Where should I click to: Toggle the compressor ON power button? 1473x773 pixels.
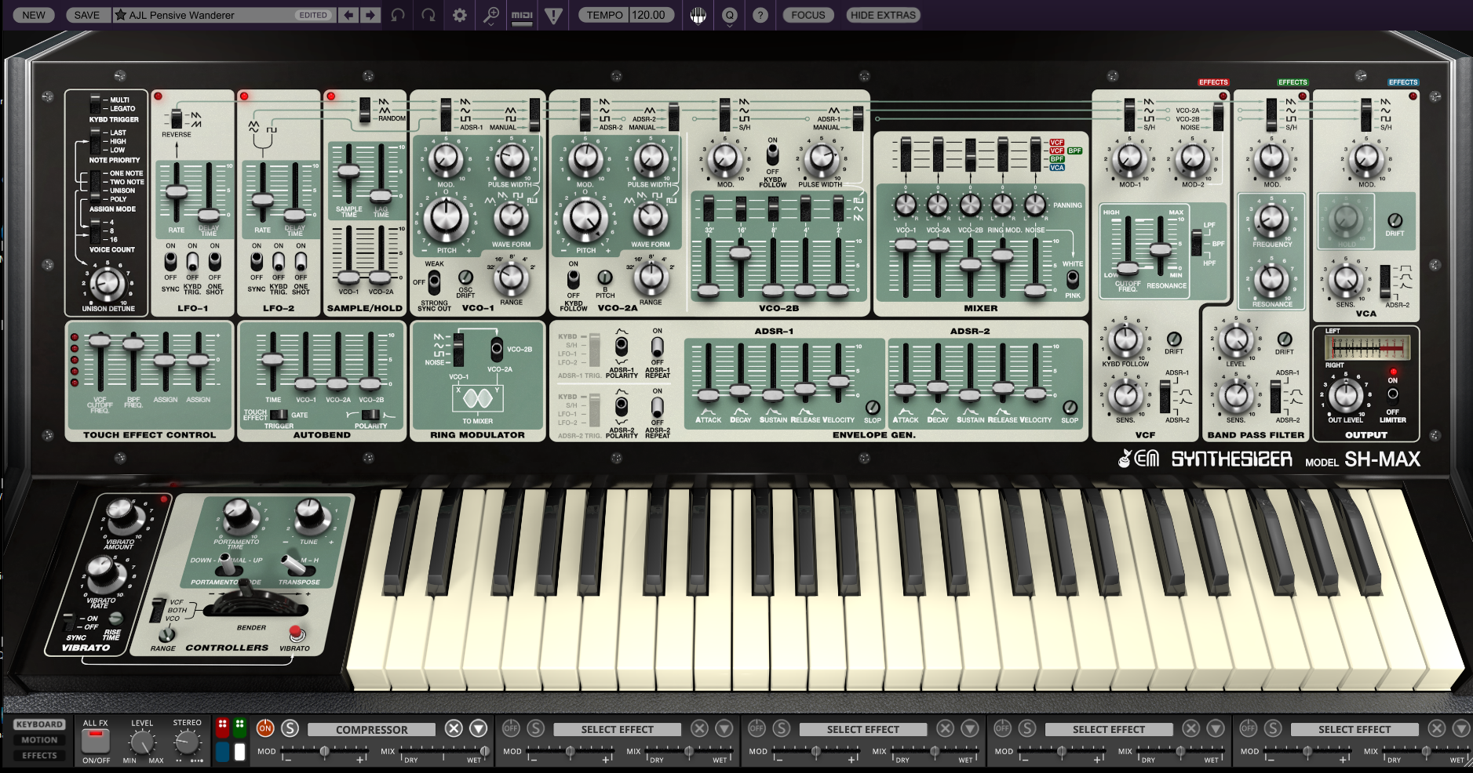[265, 728]
